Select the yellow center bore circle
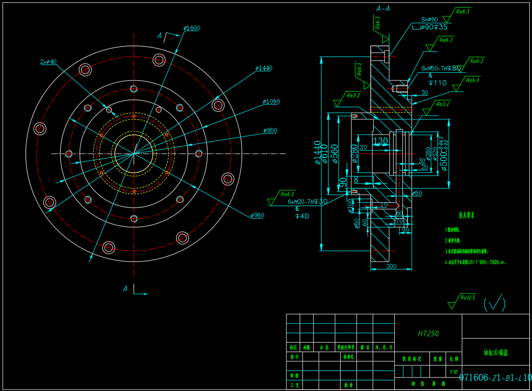 point(134,154)
